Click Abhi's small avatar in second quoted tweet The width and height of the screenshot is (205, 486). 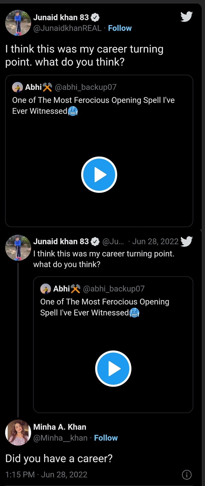pos(45,289)
